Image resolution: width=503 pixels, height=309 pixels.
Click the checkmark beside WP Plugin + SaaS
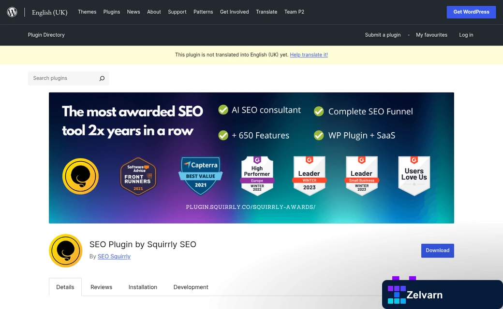coord(319,135)
